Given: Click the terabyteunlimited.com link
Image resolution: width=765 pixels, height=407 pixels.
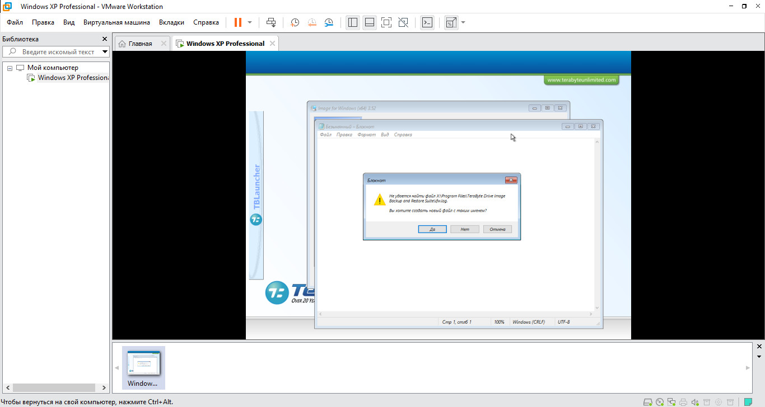Looking at the screenshot, I should 581,80.
